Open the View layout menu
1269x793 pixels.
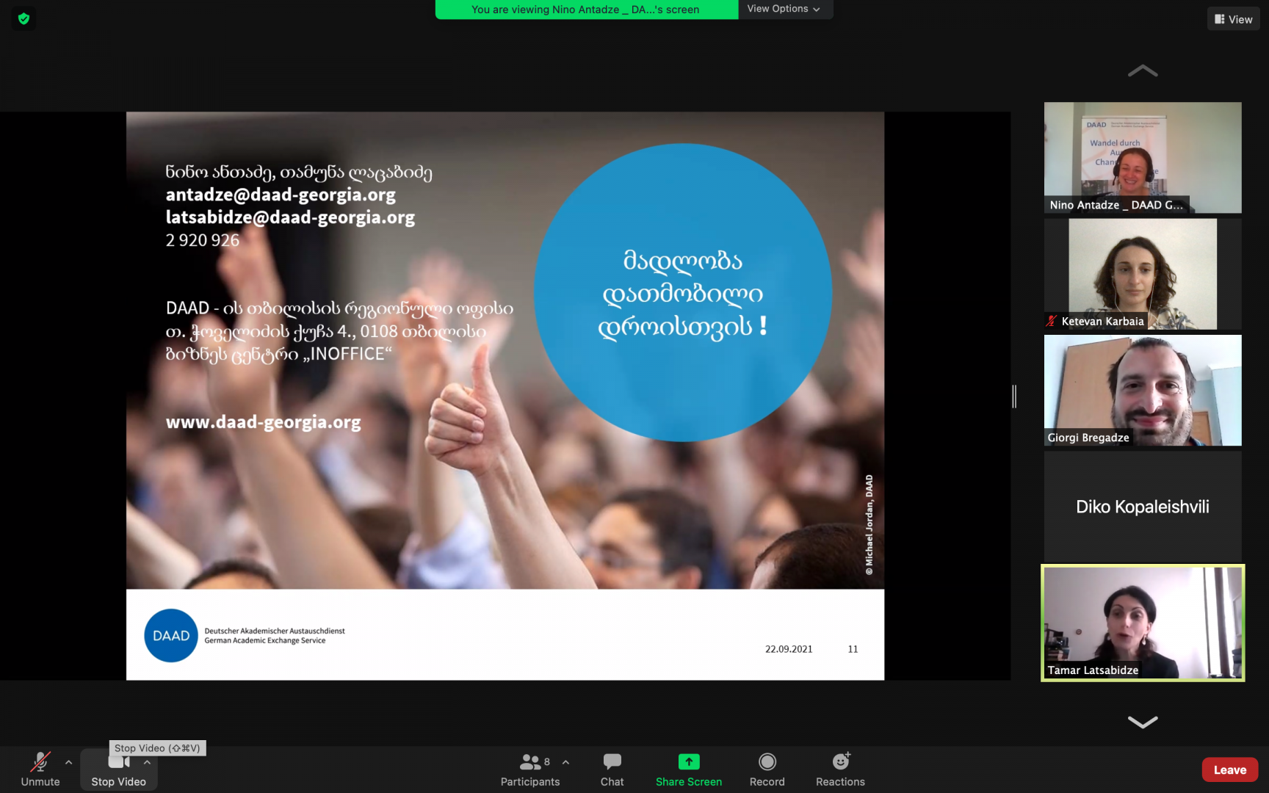pyautogui.click(x=1234, y=19)
